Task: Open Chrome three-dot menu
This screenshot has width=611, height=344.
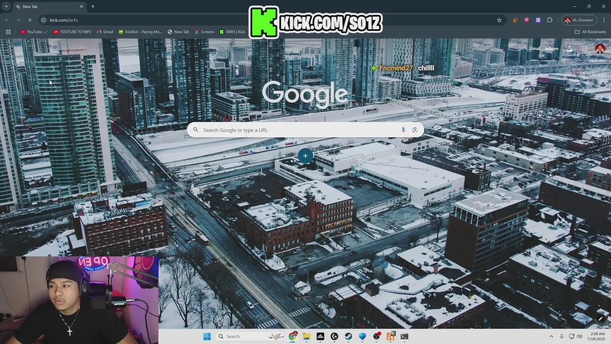Action: point(604,20)
